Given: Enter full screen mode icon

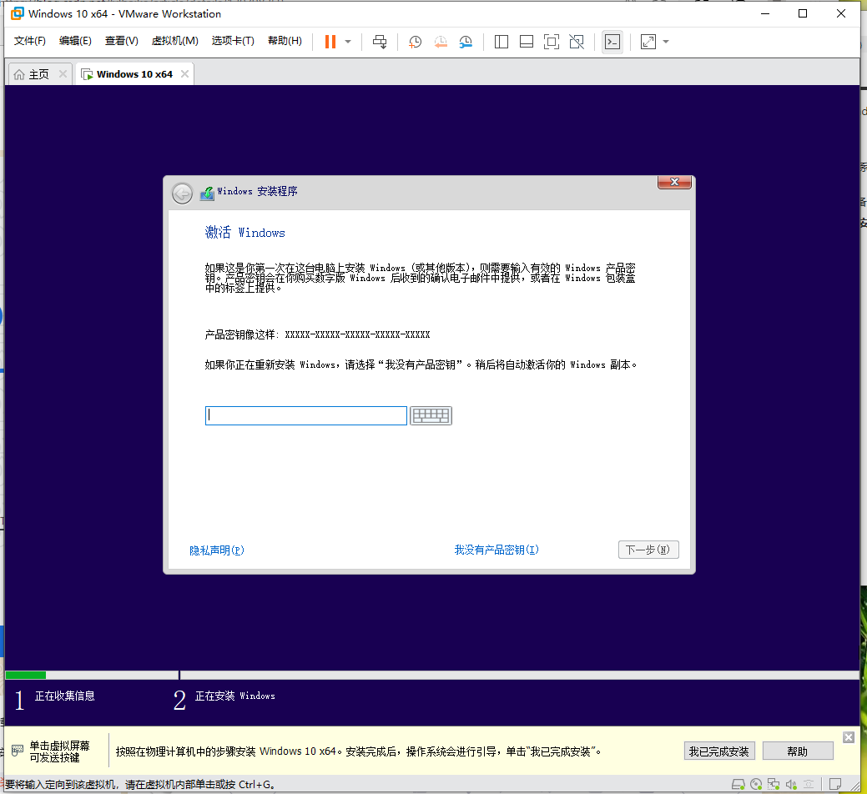Looking at the screenshot, I should [552, 42].
